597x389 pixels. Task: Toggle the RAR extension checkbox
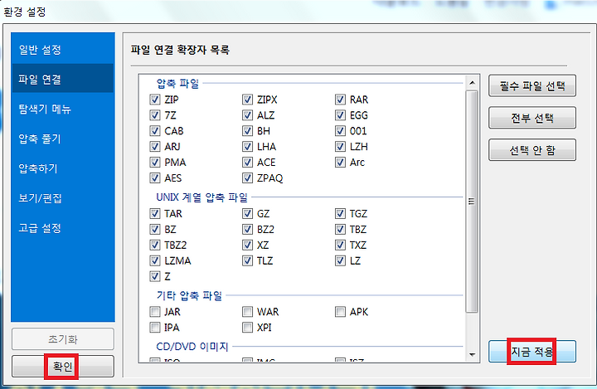(x=340, y=100)
